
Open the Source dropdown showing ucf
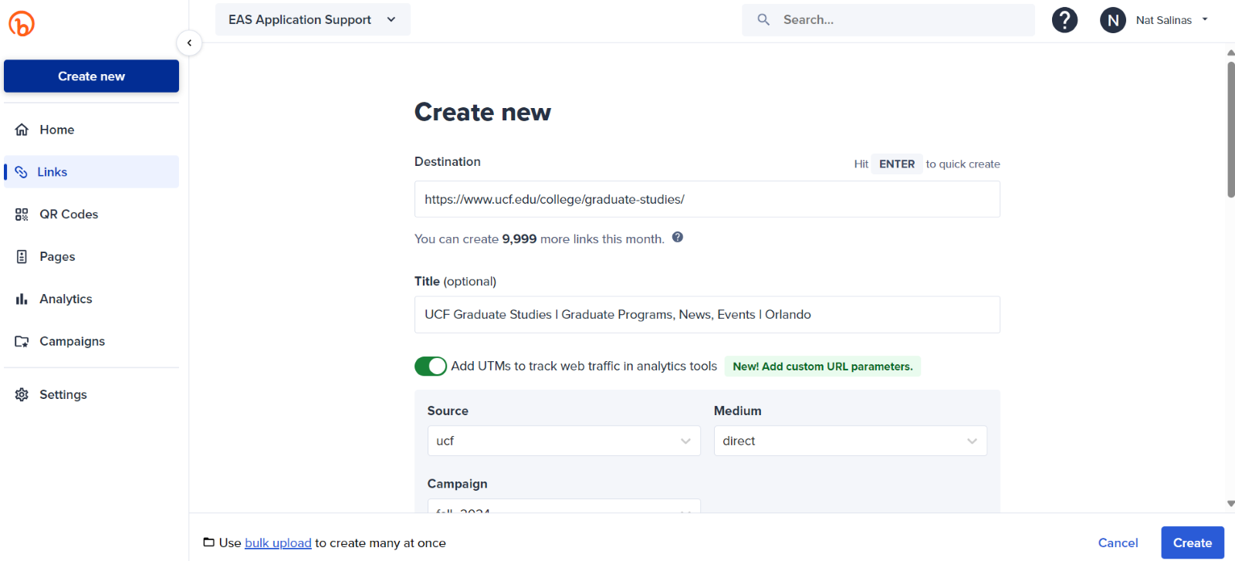click(x=563, y=441)
